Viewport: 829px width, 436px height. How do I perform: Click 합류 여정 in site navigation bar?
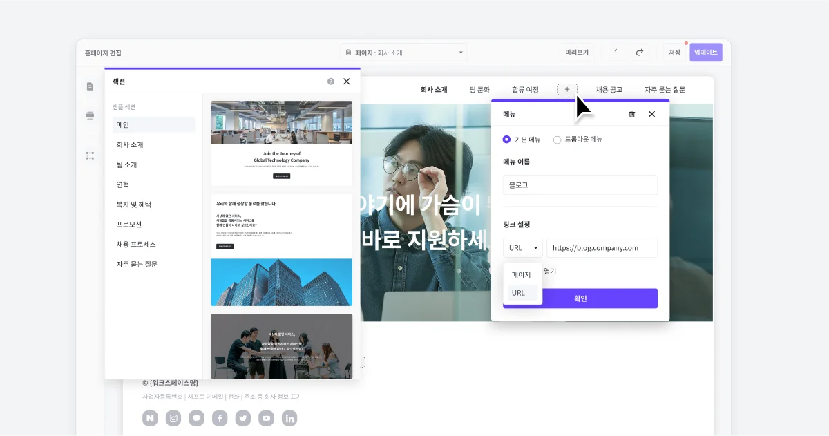coord(525,90)
